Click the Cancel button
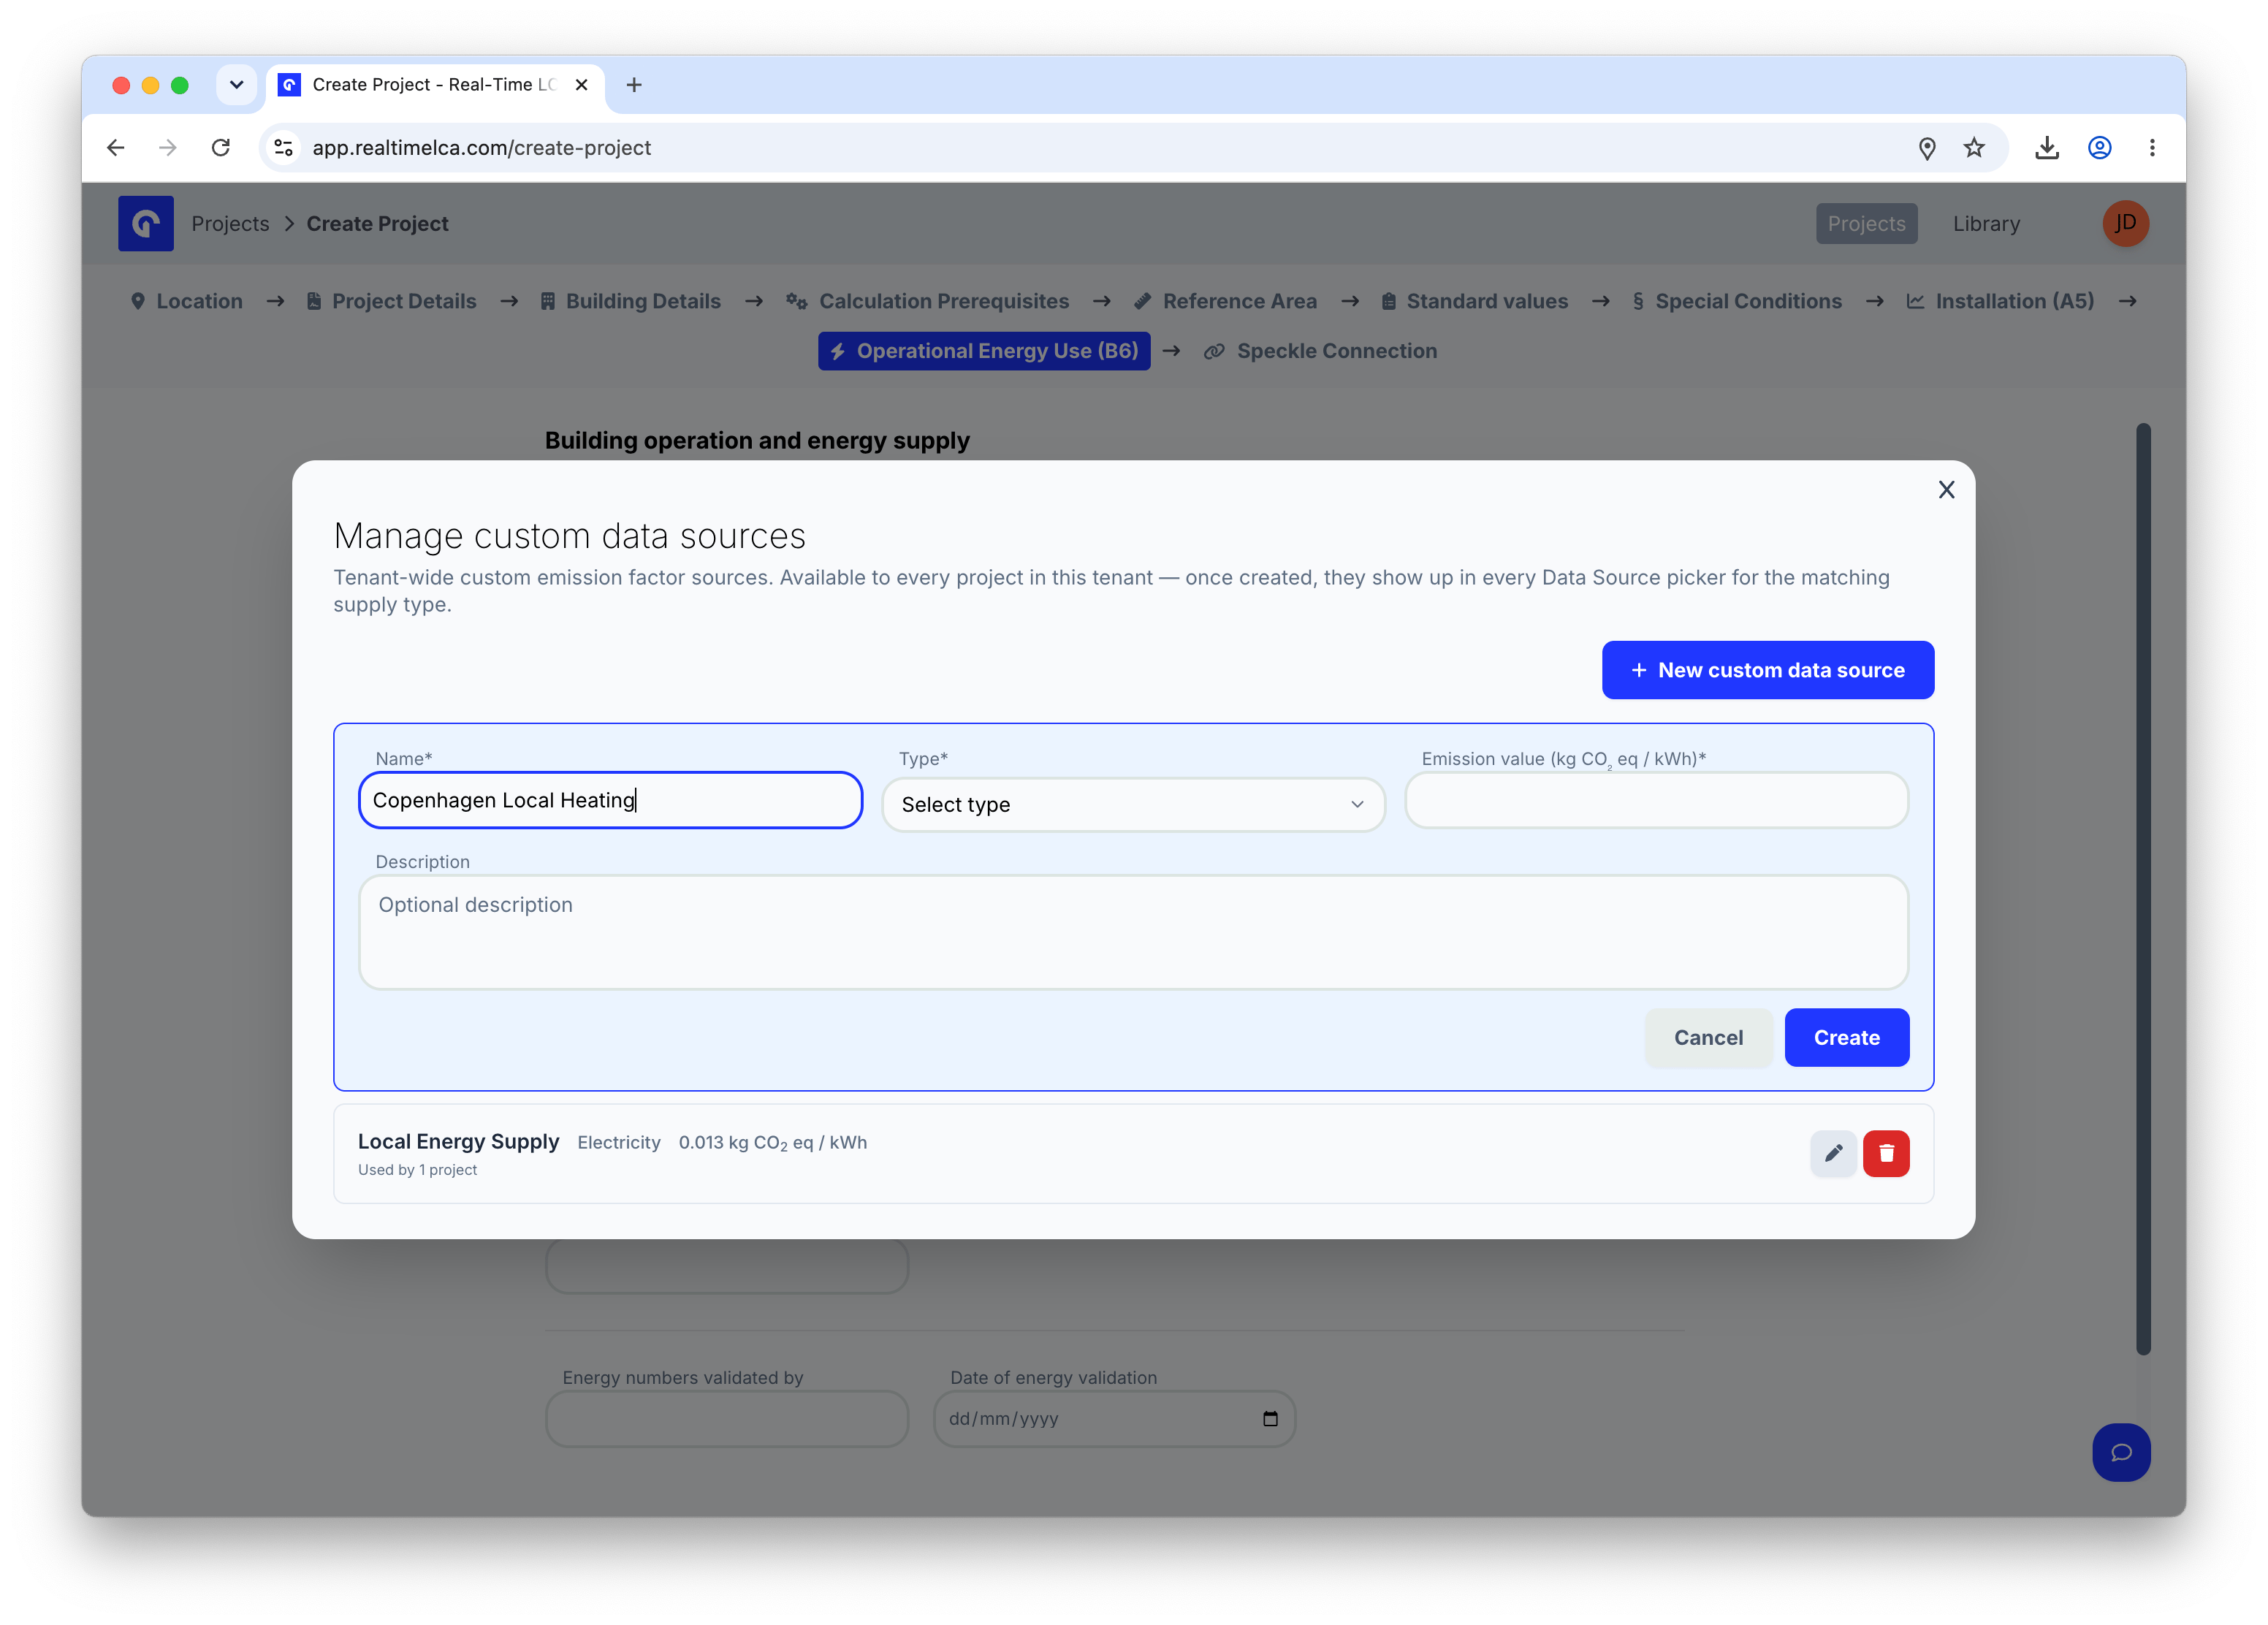This screenshot has width=2268, height=1625. (1708, 1037)
